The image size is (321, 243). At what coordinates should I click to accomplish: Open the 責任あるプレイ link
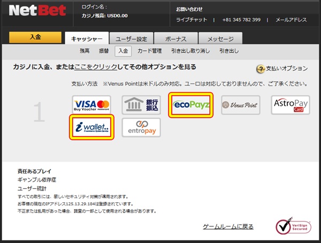click(34, 171)
